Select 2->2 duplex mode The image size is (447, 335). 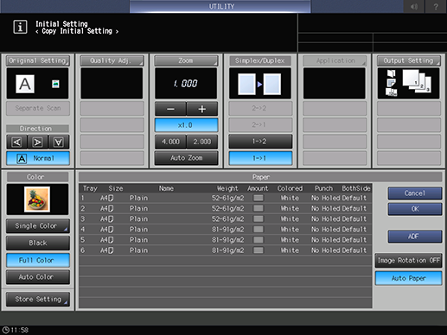pyautogui.click(x=260, y=108)
